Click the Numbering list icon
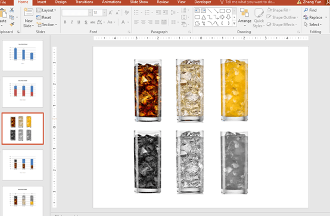This screenshot has width=330, height=216. [147, 12]
